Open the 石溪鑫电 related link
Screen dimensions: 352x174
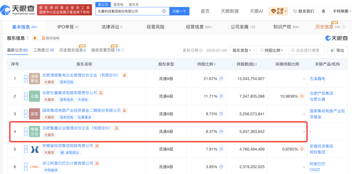click(x=318, y=79)
